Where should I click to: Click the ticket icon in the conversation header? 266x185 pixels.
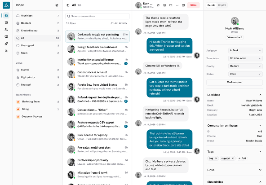171,5
